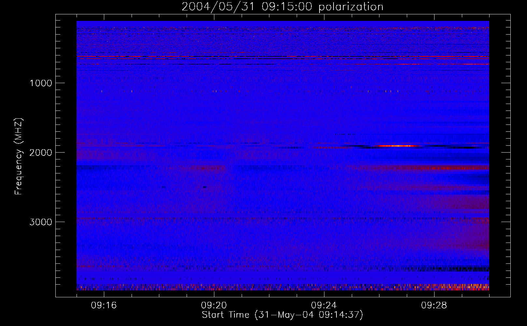Click the "09:24" time tick label
The height and width of the screenshot is (326, 527).
tap(324, 305)
